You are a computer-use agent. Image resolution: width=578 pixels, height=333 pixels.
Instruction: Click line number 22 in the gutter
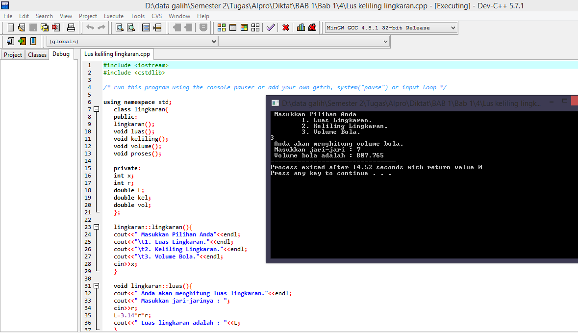88,220
